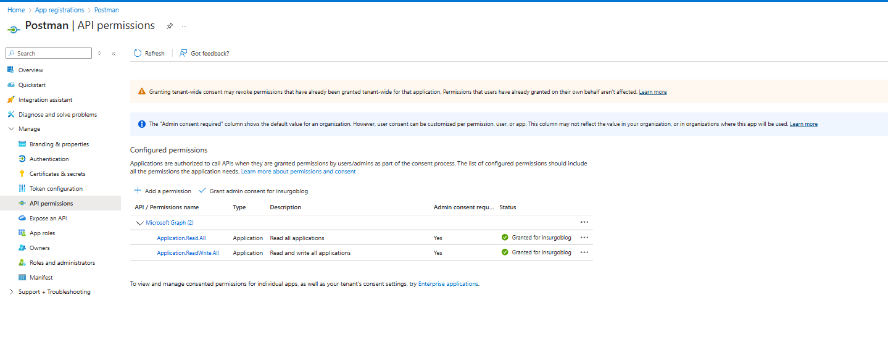Screen dimensions: 888x350
Task: Click the up/down sort arrows beside Search
Action: (99, 54)
